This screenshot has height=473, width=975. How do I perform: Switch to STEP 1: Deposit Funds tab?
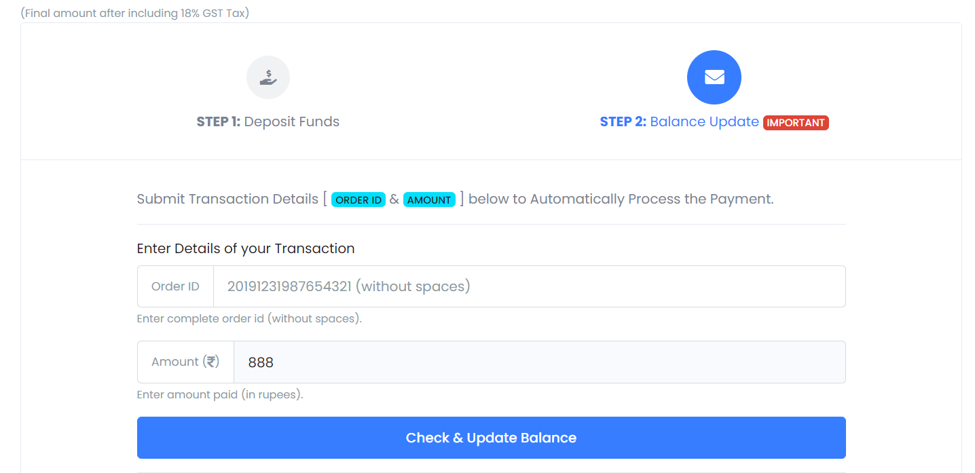coord(268,121)
